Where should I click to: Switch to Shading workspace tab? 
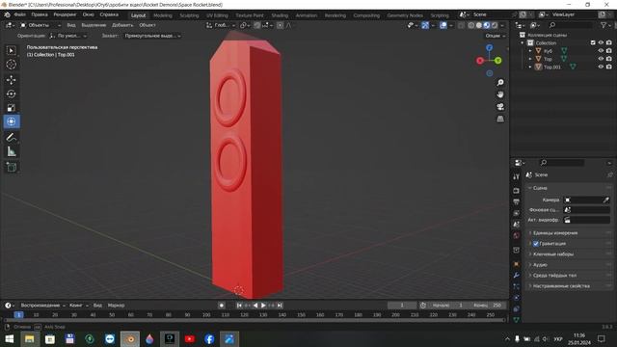click(280, 15)
